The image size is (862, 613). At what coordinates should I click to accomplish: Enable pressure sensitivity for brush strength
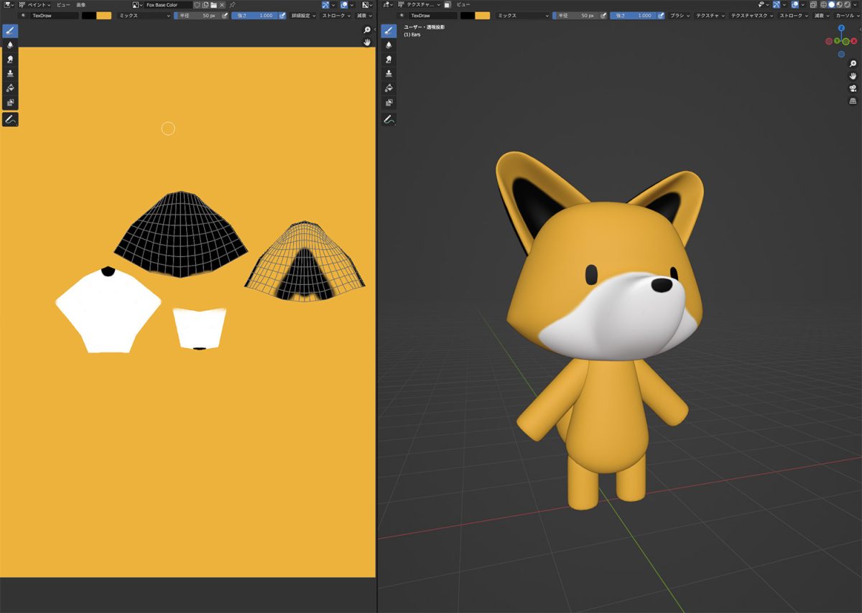point(282,15)
